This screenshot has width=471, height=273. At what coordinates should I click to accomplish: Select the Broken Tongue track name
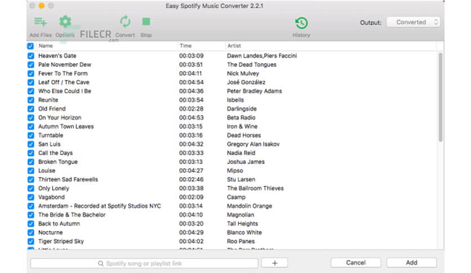click(58, 162)
